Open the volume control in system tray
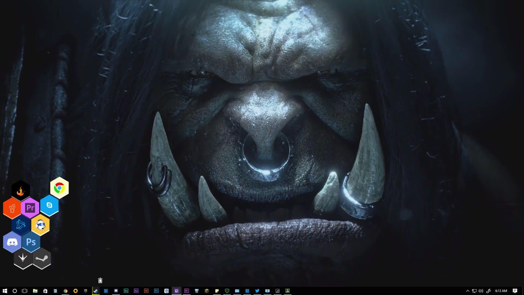 pyautogui.click(x=481, y=291)
